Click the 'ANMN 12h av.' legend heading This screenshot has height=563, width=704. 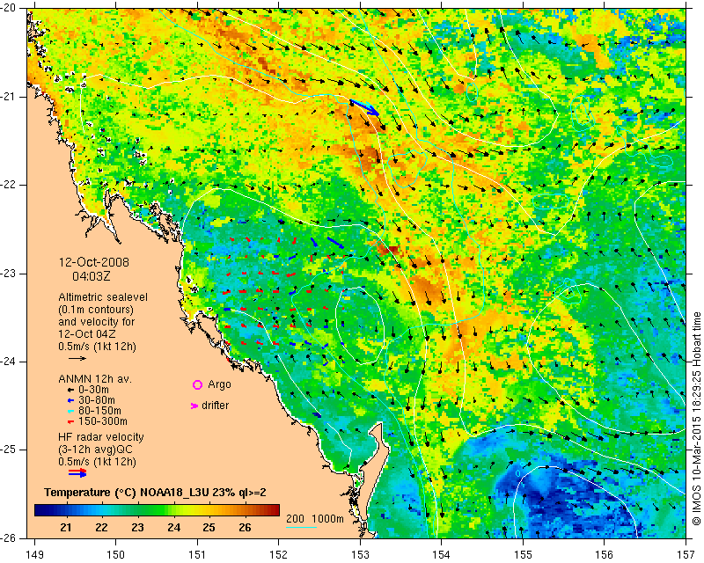coord(95,379)
